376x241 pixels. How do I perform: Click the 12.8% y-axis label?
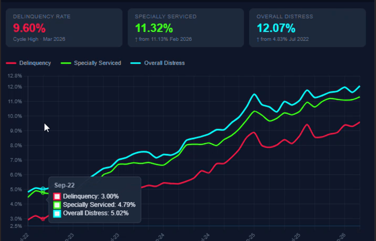click(x=15, y=76)
